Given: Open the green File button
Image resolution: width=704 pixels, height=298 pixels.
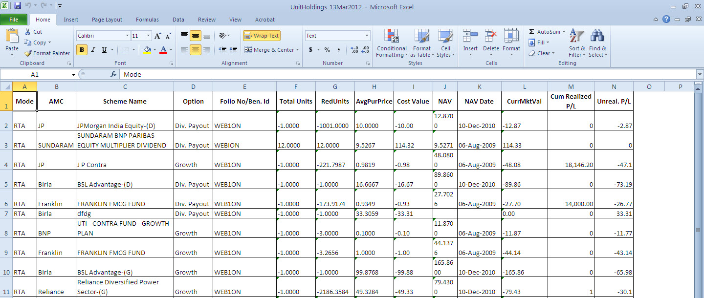Looking at the screenshot, I should point(14,20).
